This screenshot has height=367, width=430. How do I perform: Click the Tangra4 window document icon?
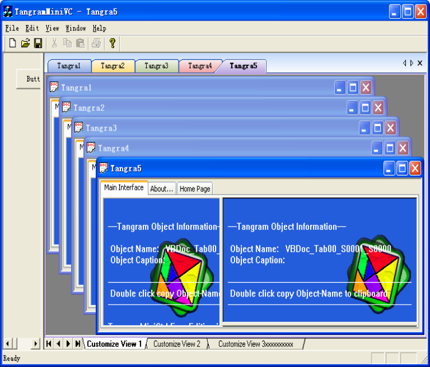[91, 147]
